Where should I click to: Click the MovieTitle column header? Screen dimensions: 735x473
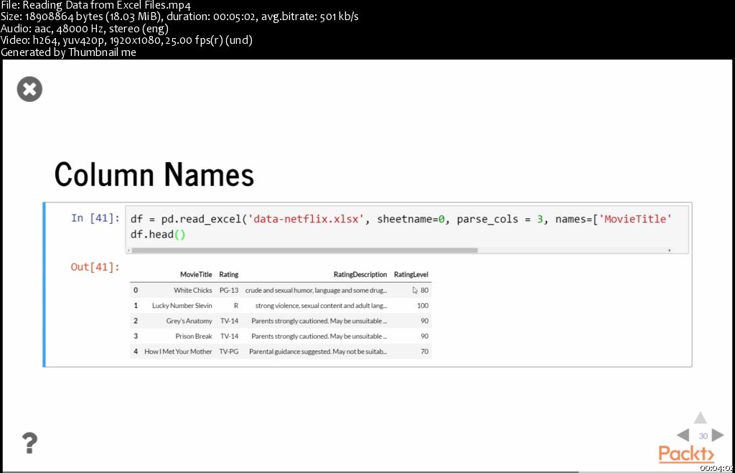(196, 274)
